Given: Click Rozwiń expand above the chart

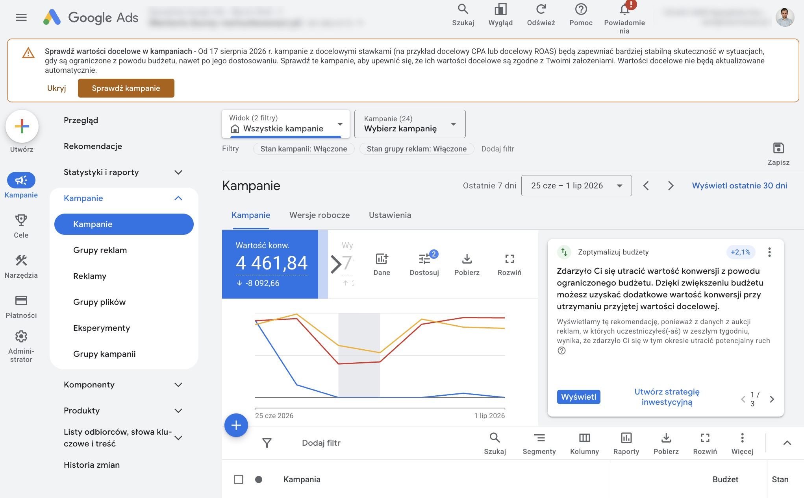Looking at the screenshot, I should click(509, 264).
